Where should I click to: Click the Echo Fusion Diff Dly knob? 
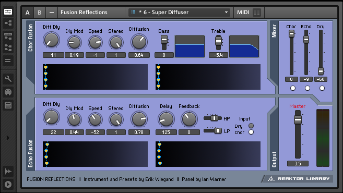pos(51,117)
